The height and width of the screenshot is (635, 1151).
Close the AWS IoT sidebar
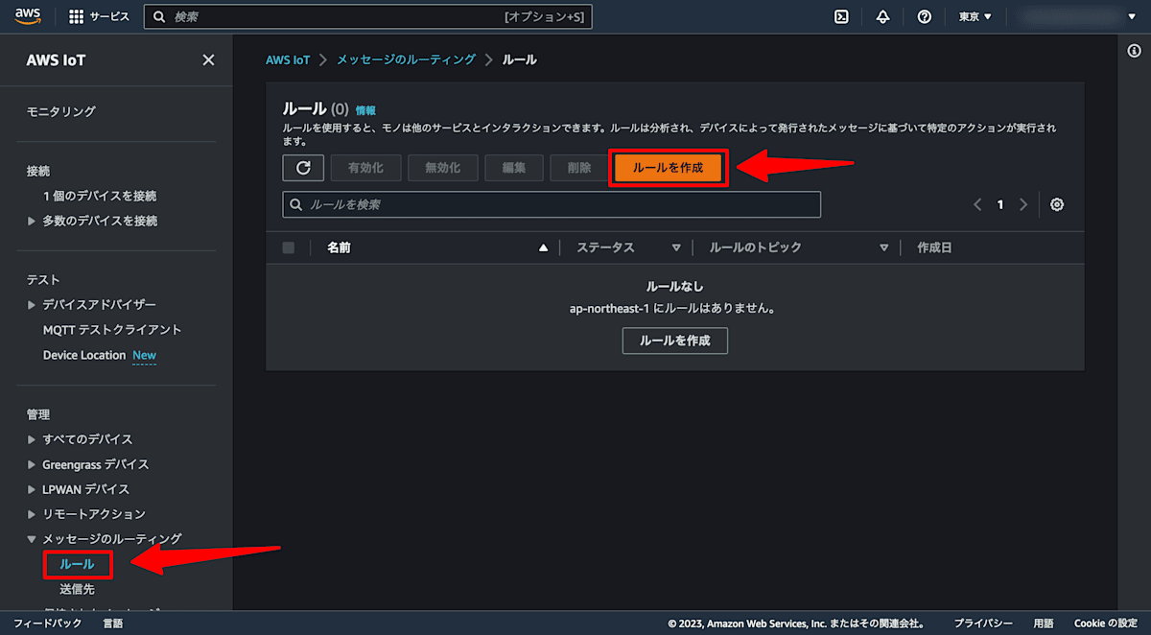[208, 60]
